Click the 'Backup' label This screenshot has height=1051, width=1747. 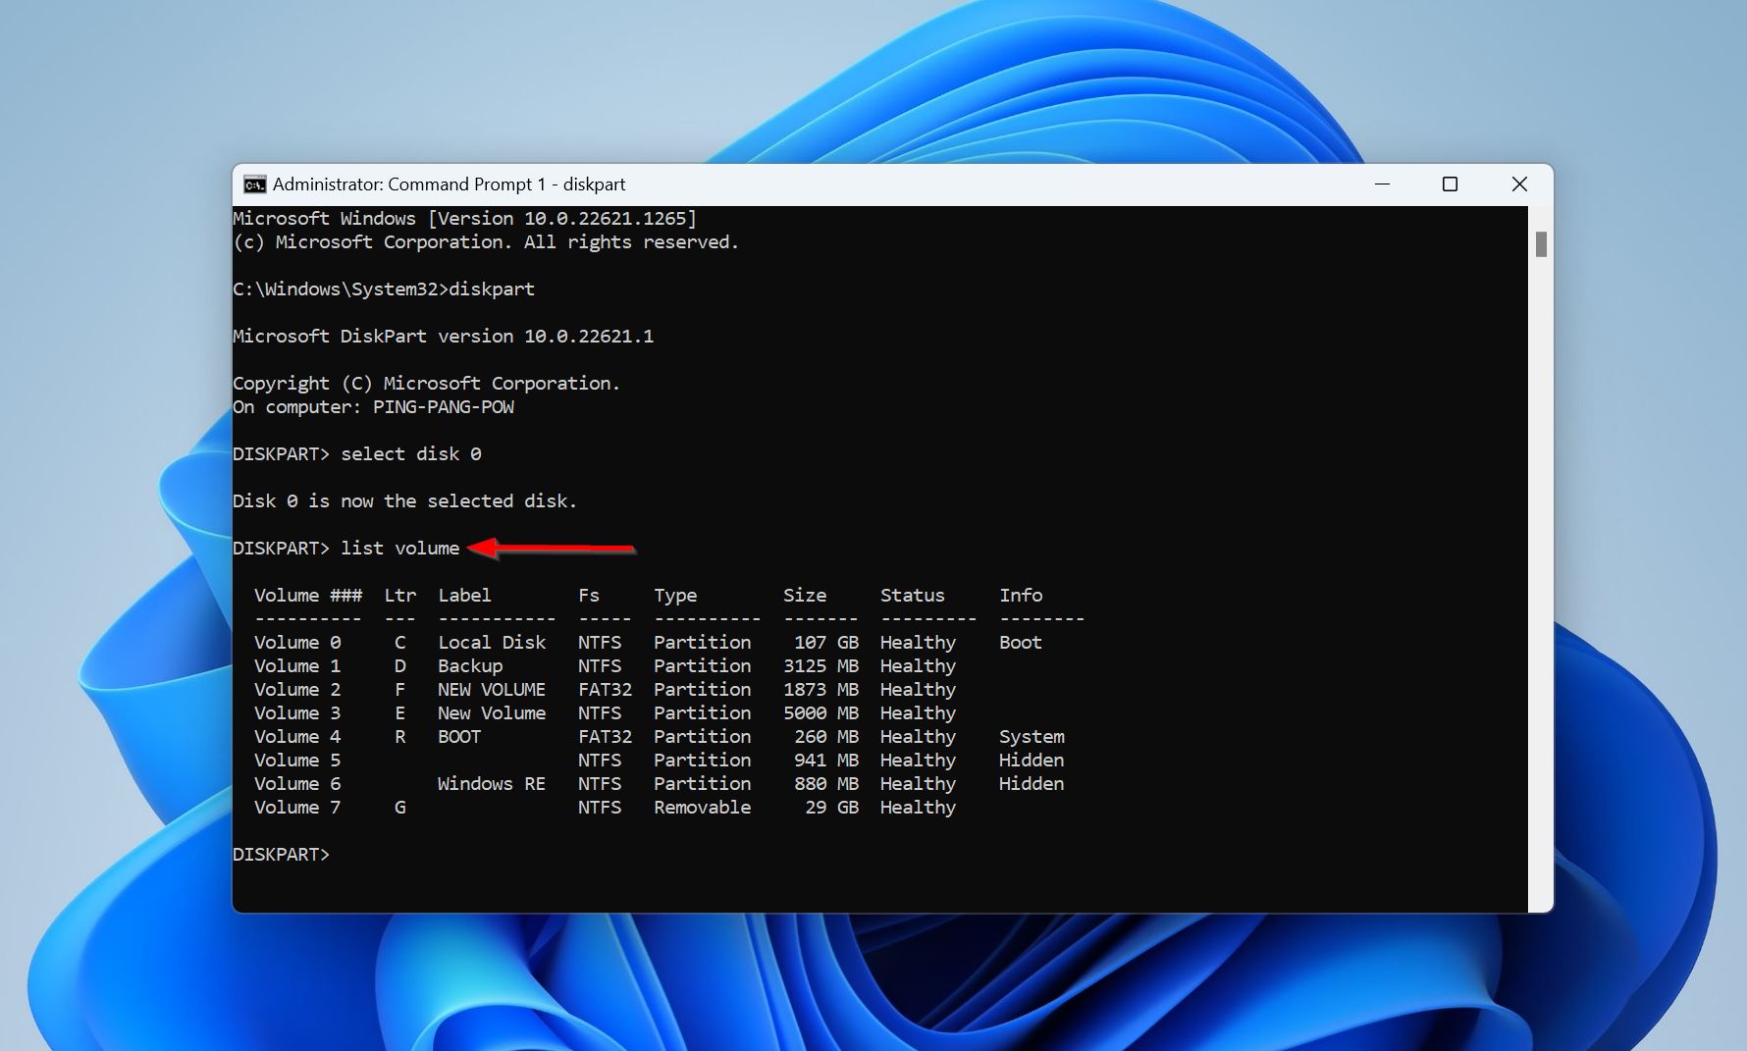coord(470,666)
